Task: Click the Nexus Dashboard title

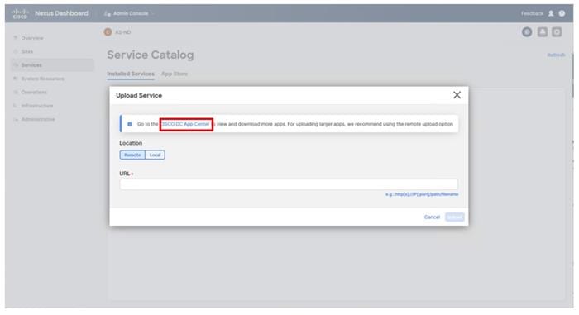Action: (x=62, y=13)
